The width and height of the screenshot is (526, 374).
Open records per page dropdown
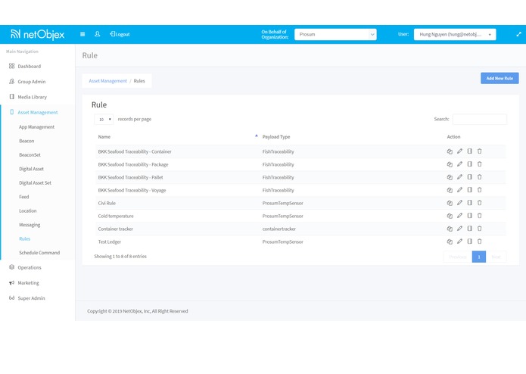[x=104, y=120]
